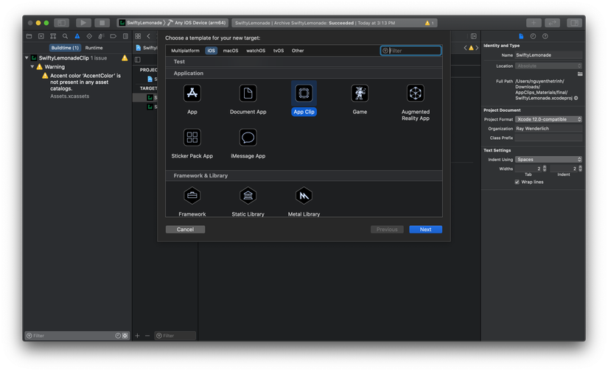Select the App template icon
The width and height of the screenshot is (608, 371).
click(192, 93)
